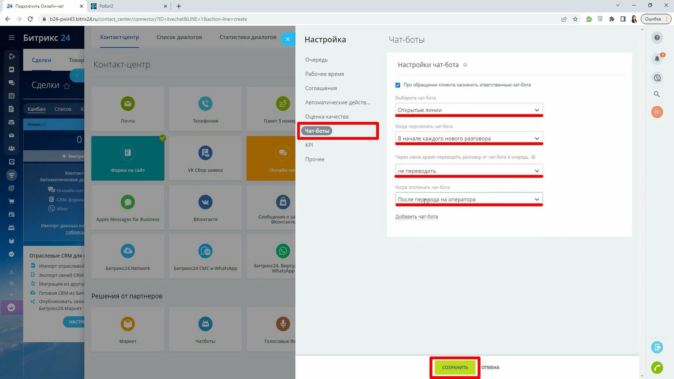Open the Сделки tab in background

pos(42,60)
